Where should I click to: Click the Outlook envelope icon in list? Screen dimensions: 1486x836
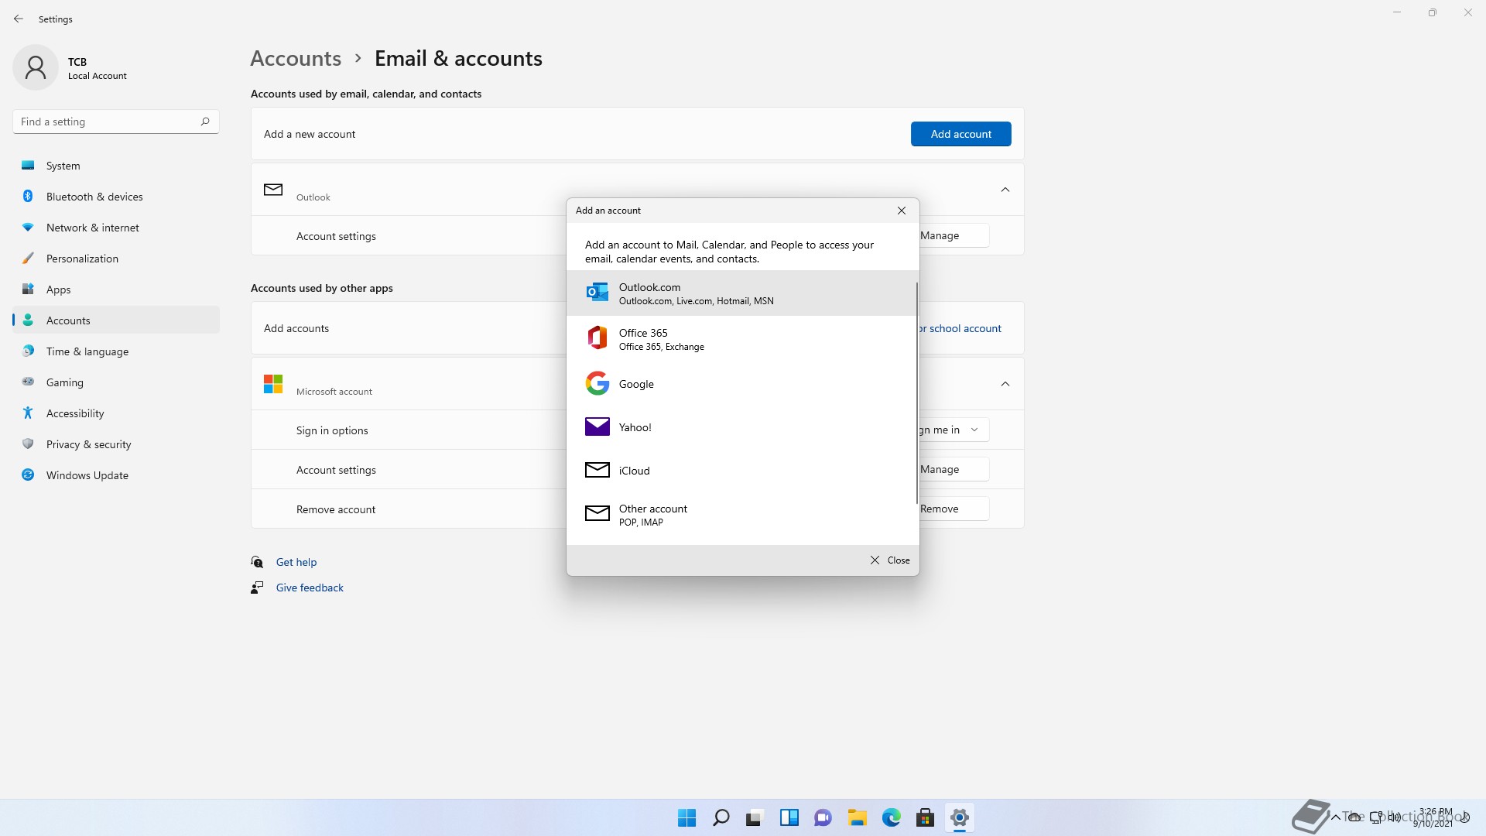click(x=273, y=189)
